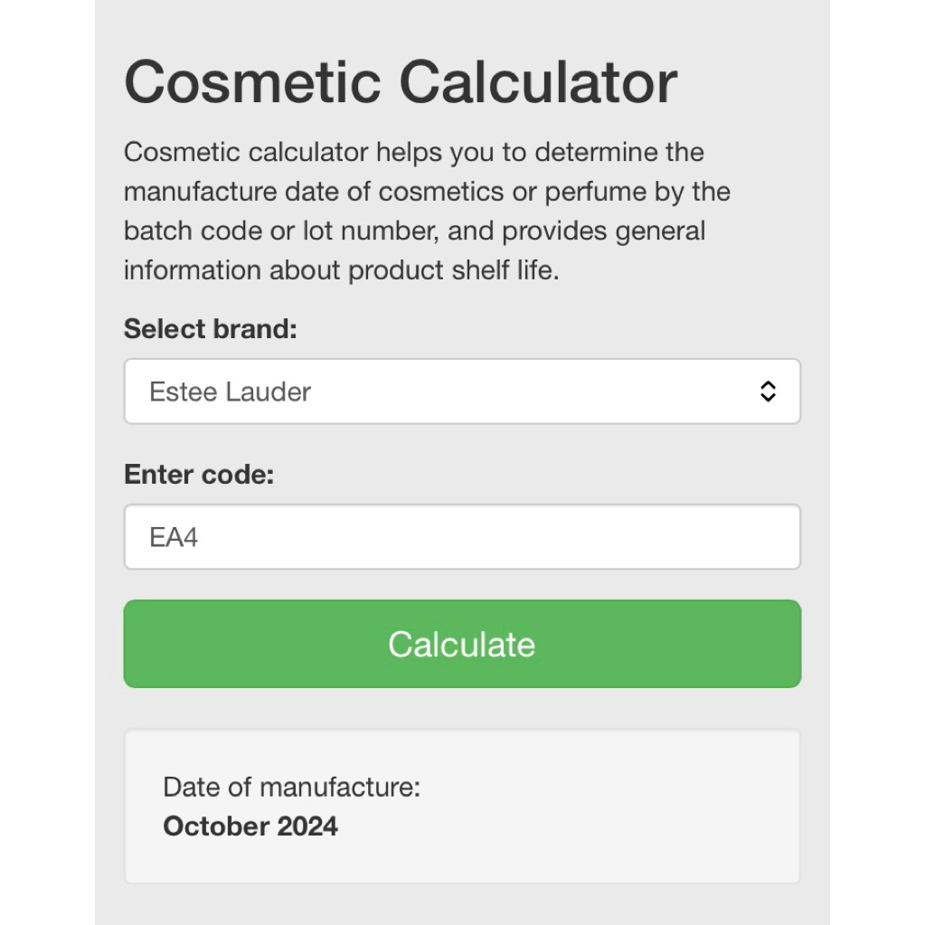Click the word 'Calculator' in the page title

point(538,82)
